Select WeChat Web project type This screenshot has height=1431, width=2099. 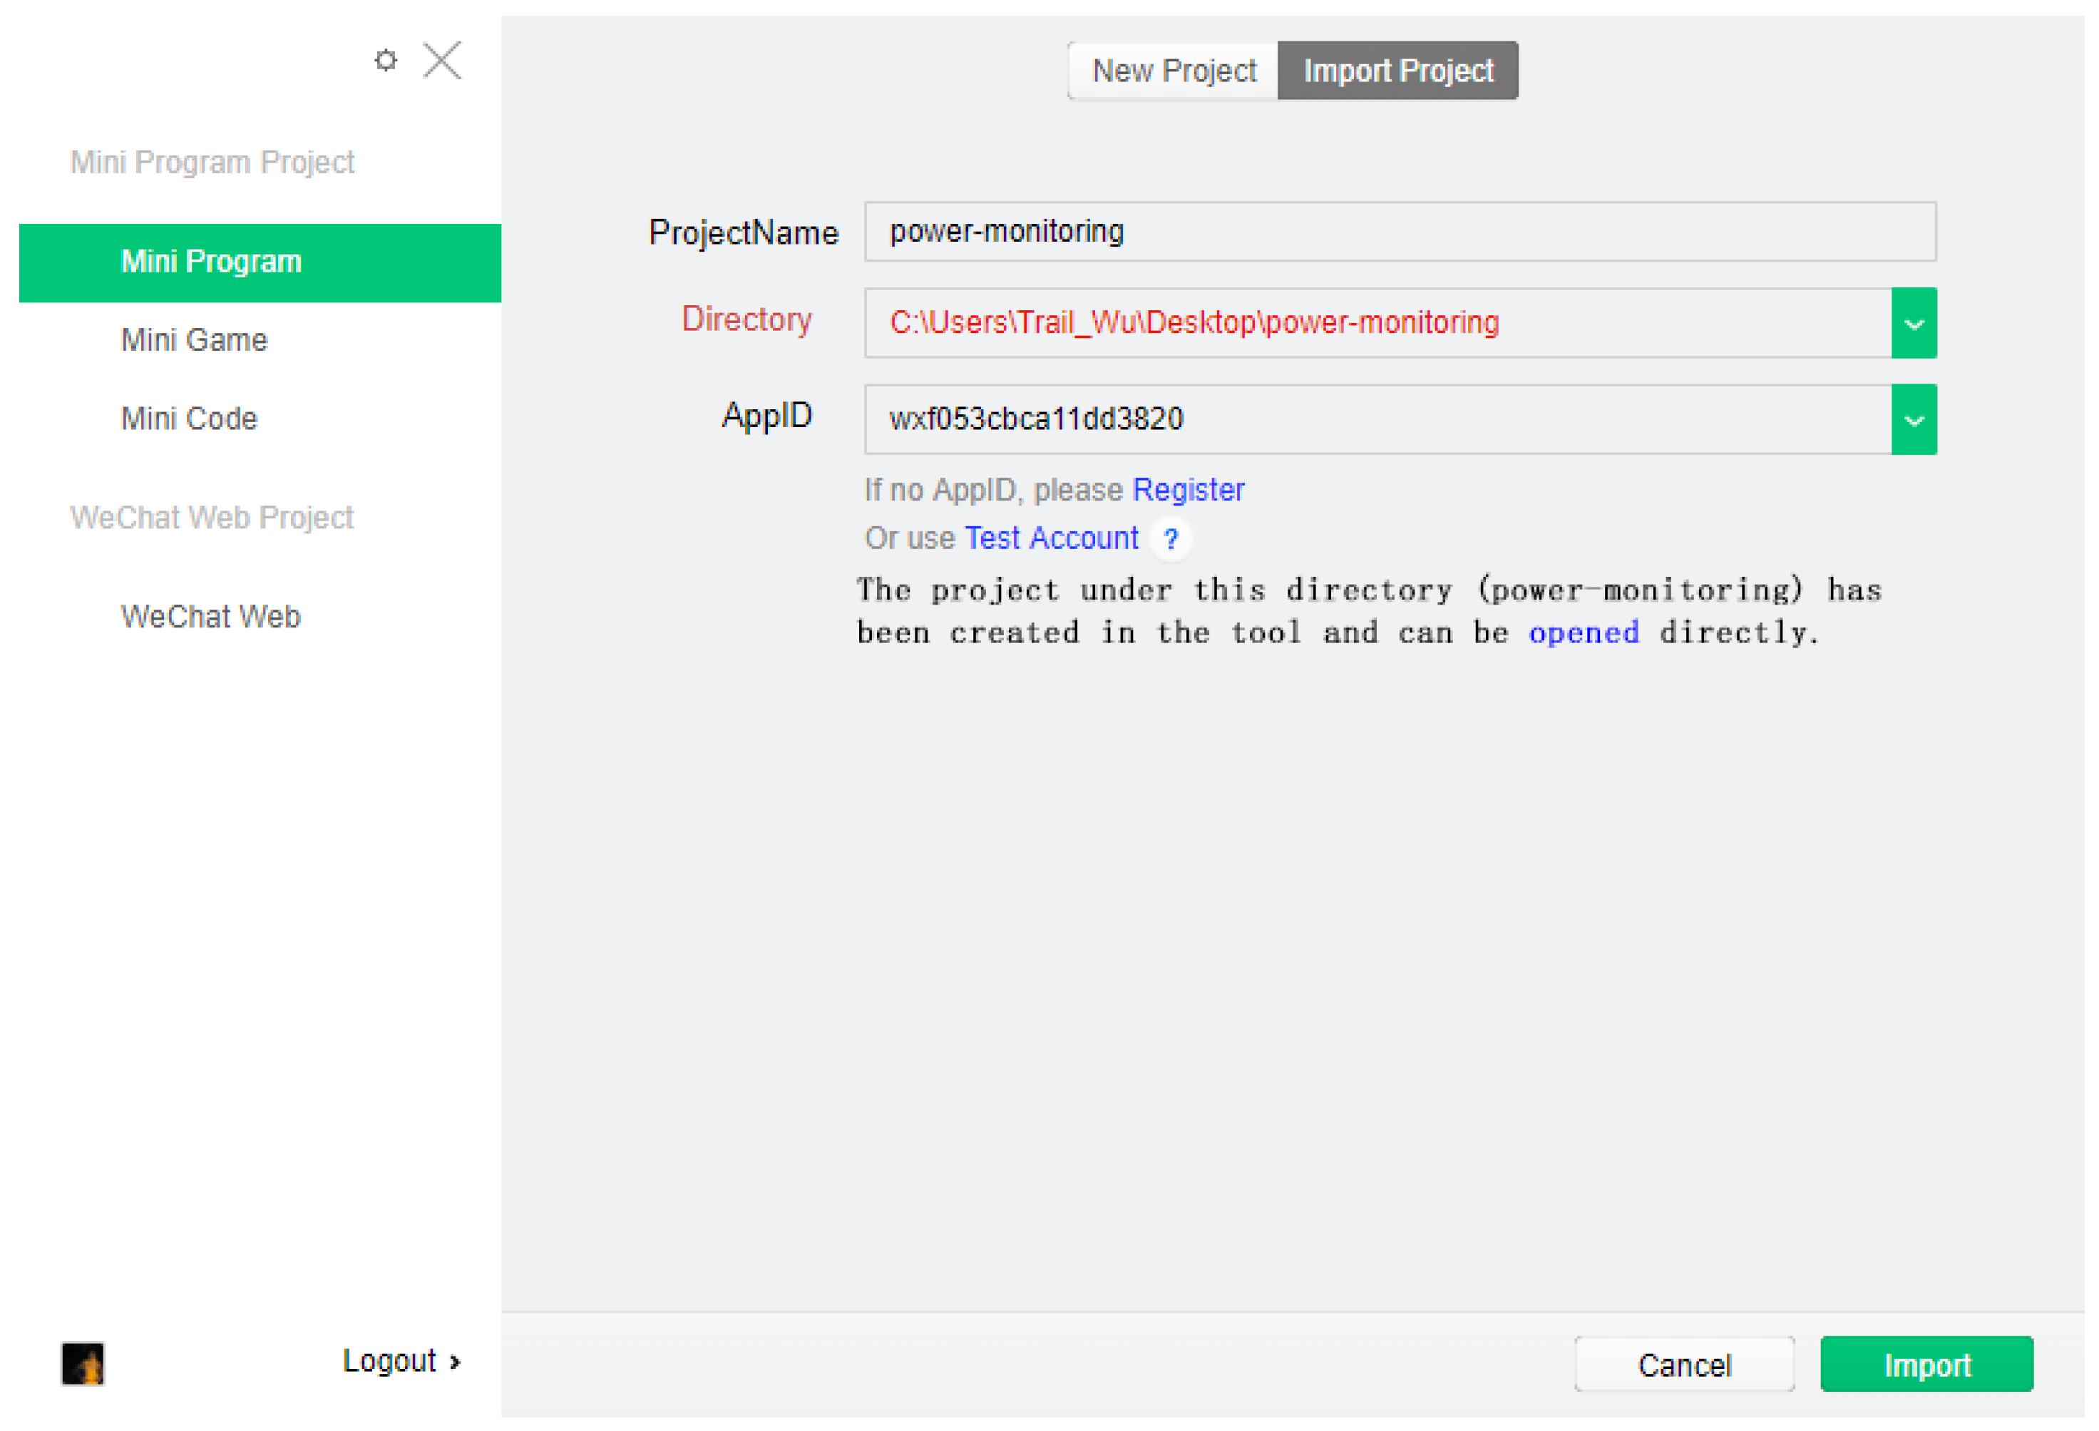pos(210,617)
